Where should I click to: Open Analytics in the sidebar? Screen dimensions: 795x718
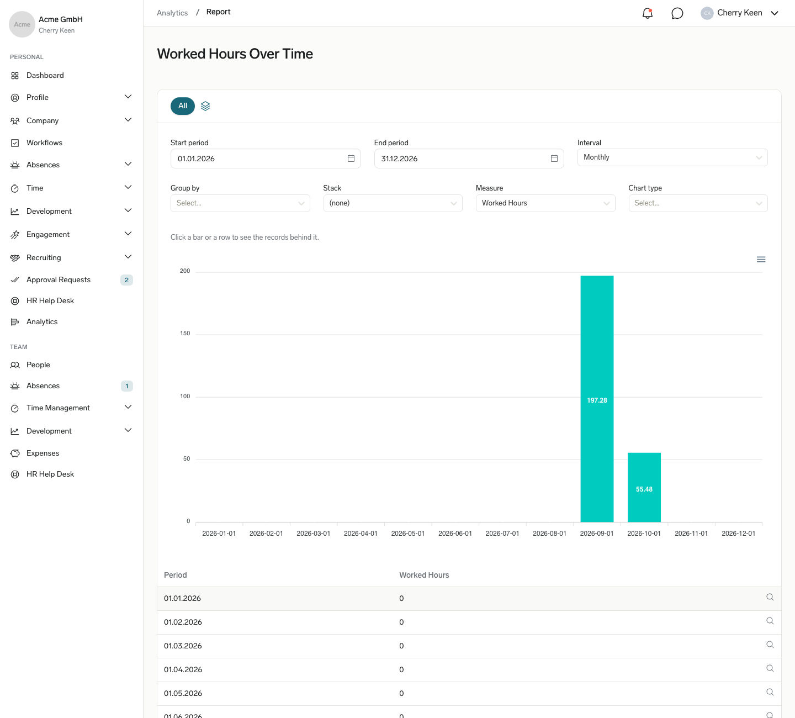click(x=42, y=322)
